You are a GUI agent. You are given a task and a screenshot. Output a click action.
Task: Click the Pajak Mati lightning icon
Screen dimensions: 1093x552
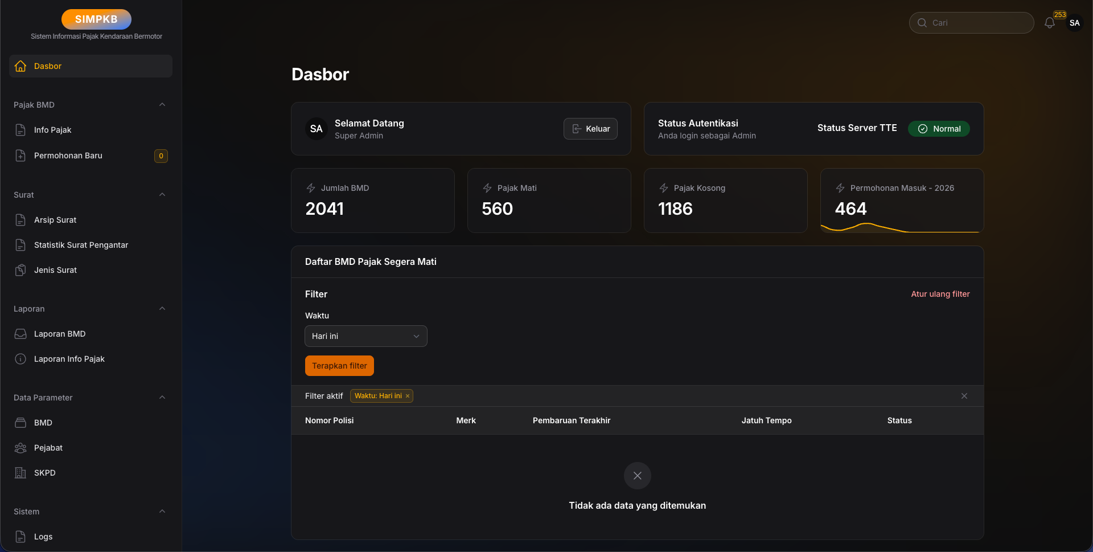pyautogui.click(x=487, y=188)
